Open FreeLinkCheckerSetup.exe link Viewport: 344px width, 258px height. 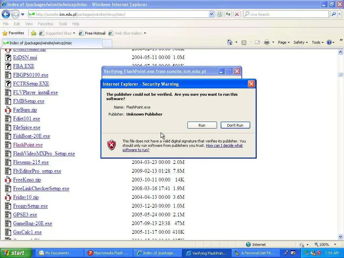point(41,189)
